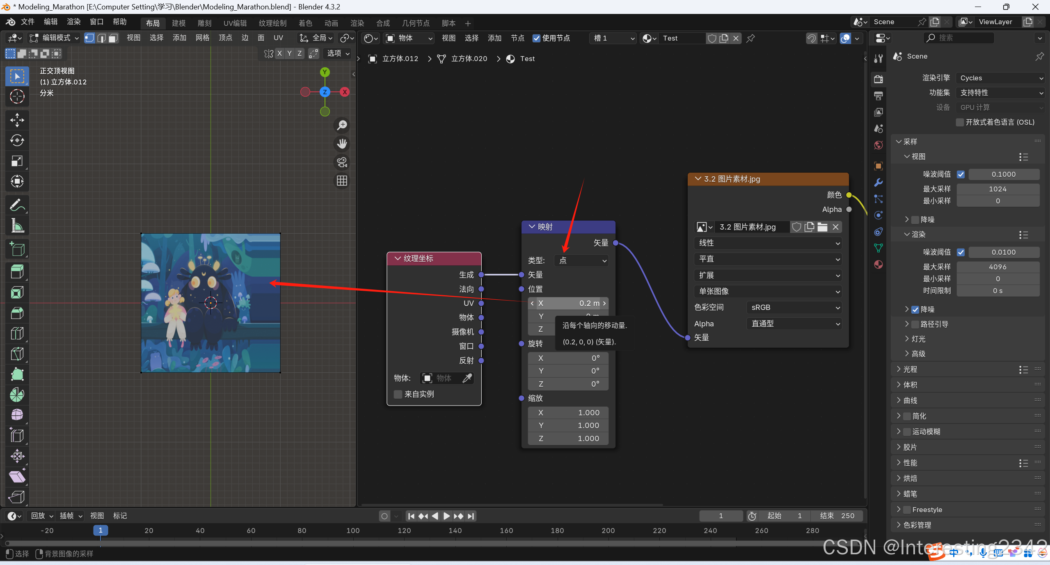Open the 文件 menu
The image size is (1050, 565).
point(27,22)
